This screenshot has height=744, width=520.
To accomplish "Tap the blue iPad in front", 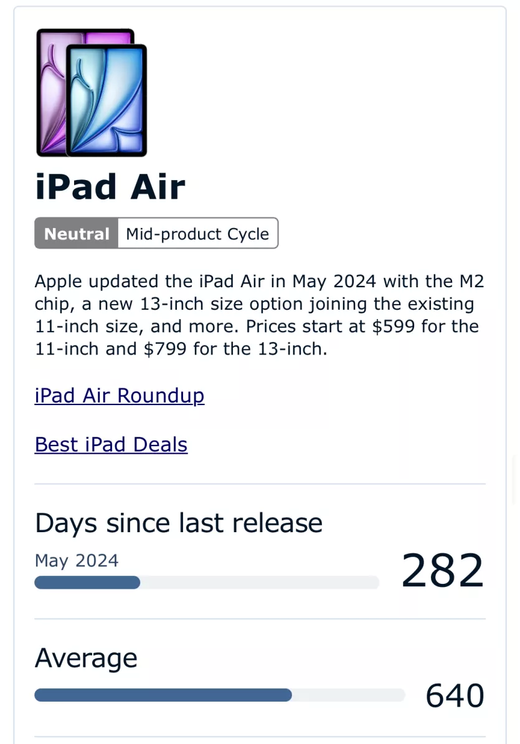I will 106,100.
